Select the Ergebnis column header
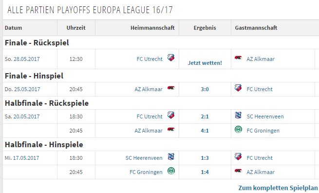Viewport: 319px width, 193px height. point(205,28)
